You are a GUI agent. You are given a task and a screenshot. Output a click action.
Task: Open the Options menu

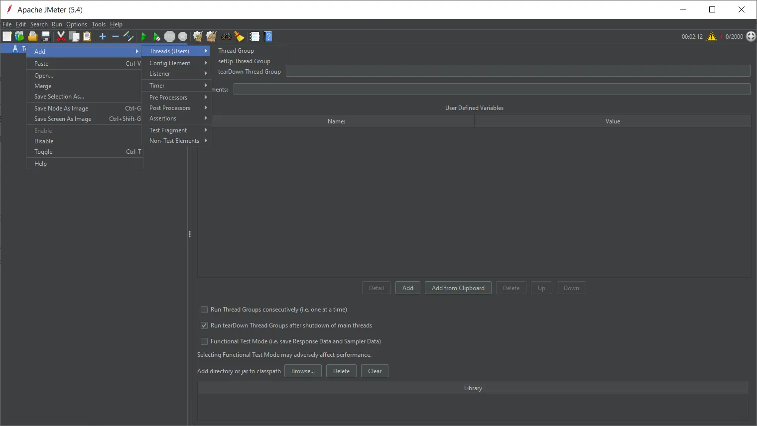(77, 24)
